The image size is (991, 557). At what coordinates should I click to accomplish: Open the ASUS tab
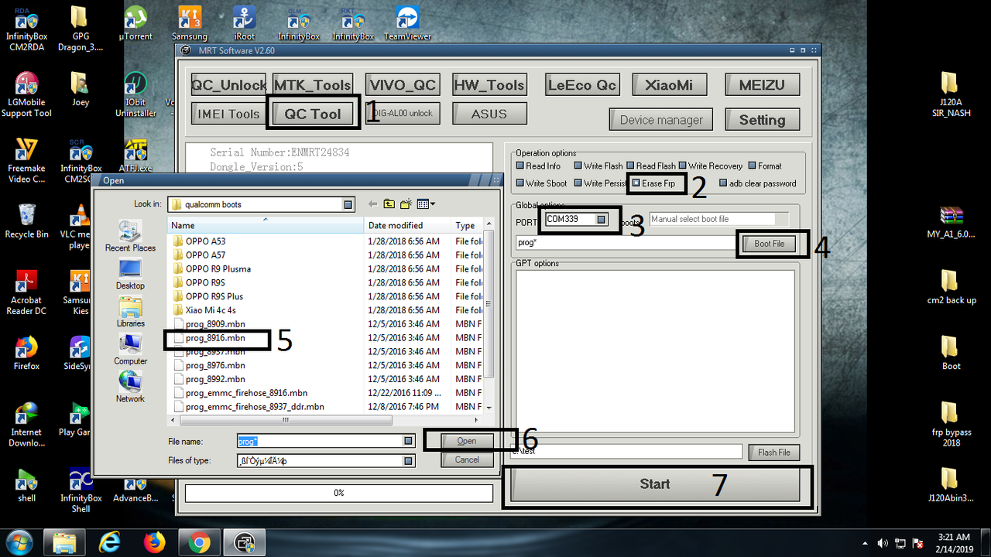[489, 114]
